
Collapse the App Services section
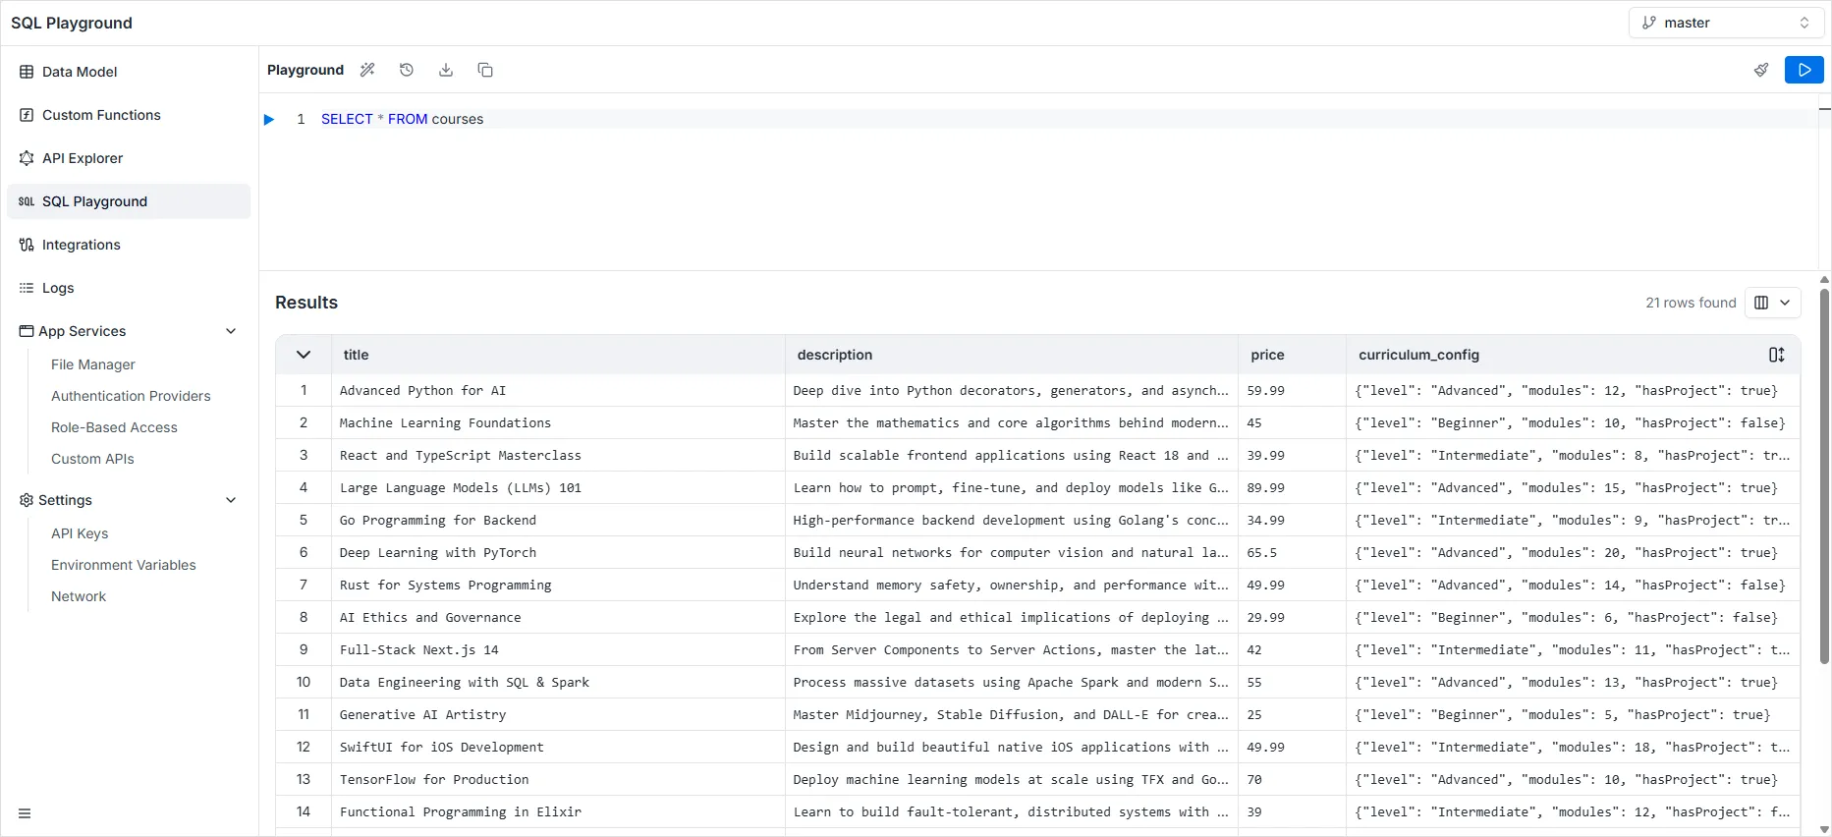(231, 331)
